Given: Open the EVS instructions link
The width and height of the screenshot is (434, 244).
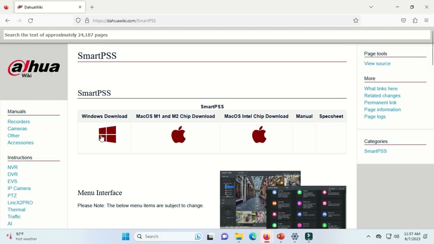Looking at the screenshot, I should (x=12, y=181).
